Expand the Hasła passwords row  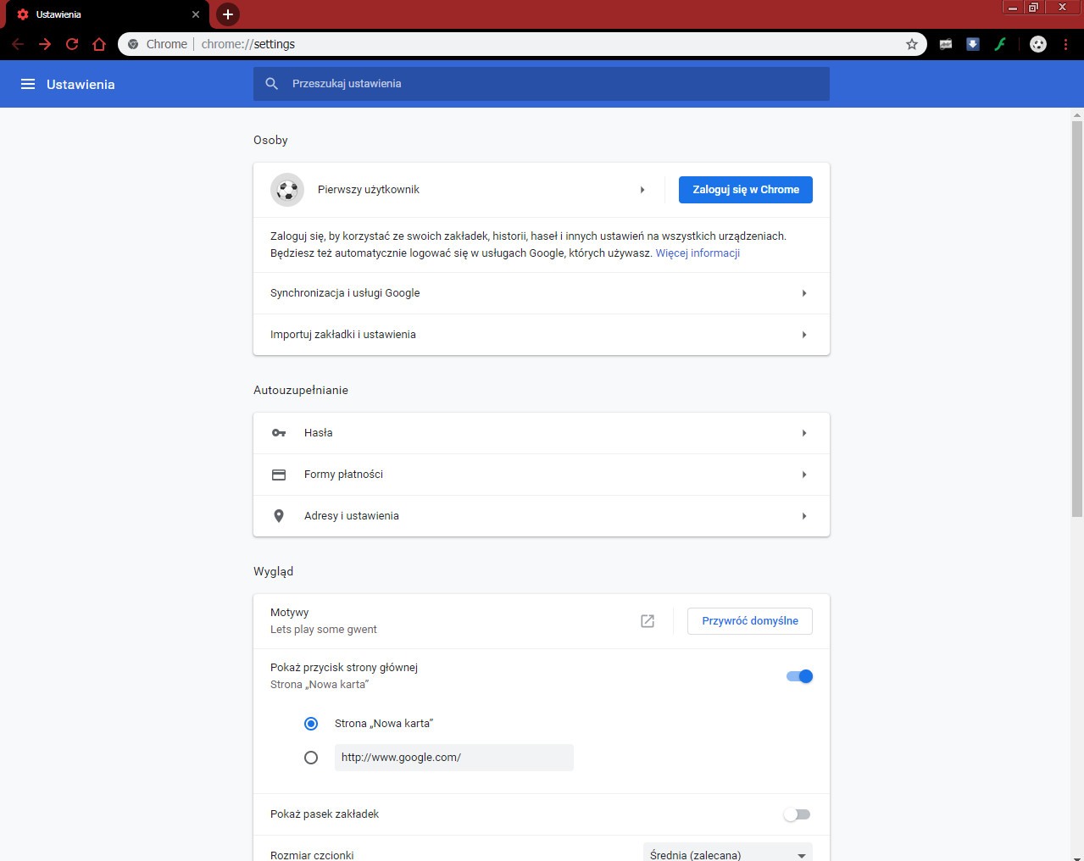[x=542, y=433]
